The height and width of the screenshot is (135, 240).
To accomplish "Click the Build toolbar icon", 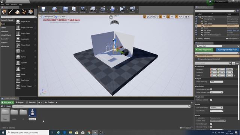I will tap(112, 10).
